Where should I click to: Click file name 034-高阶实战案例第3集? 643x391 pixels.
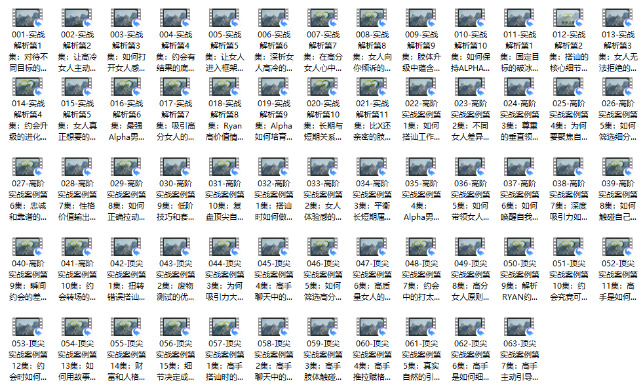tap(372, 200)
